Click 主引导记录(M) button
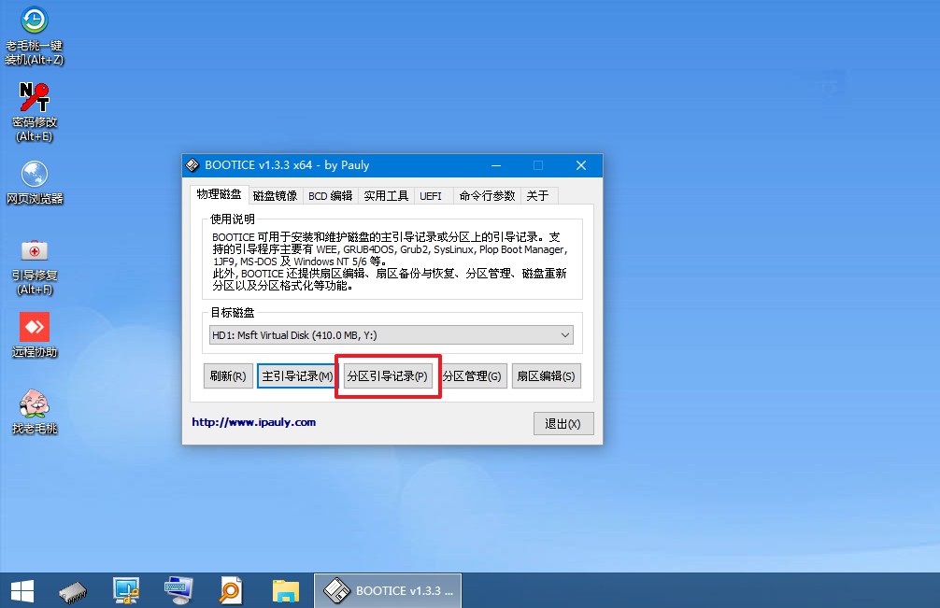Viewport: 940px width, 608px height. 297,376
